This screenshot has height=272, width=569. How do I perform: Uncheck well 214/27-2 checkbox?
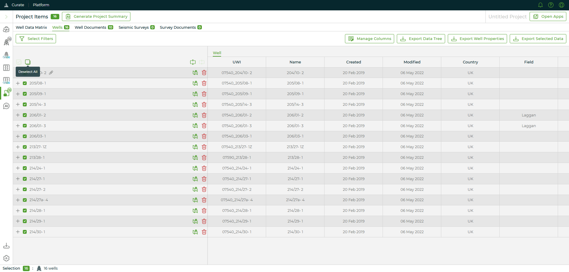click(x=25, y=190)
